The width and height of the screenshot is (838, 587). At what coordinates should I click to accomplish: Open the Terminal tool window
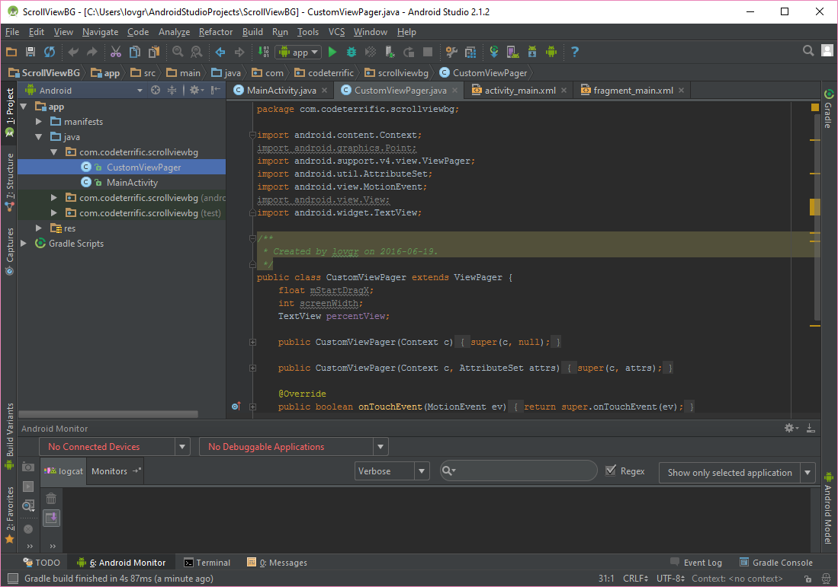click(207, 563)
